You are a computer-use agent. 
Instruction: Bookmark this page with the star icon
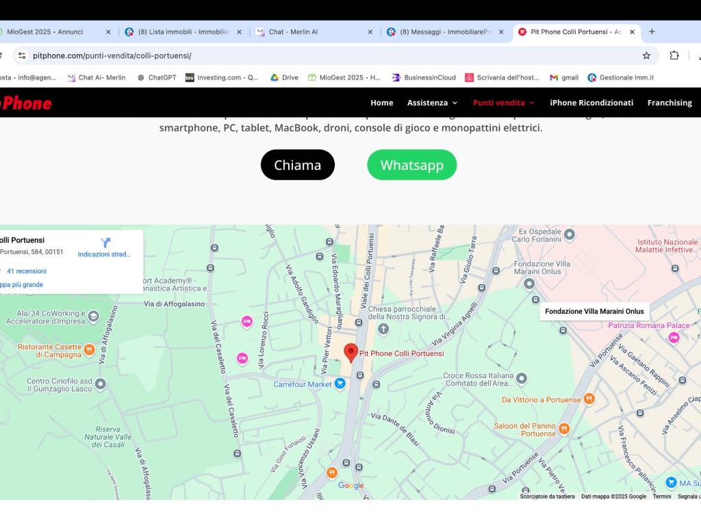646,55
